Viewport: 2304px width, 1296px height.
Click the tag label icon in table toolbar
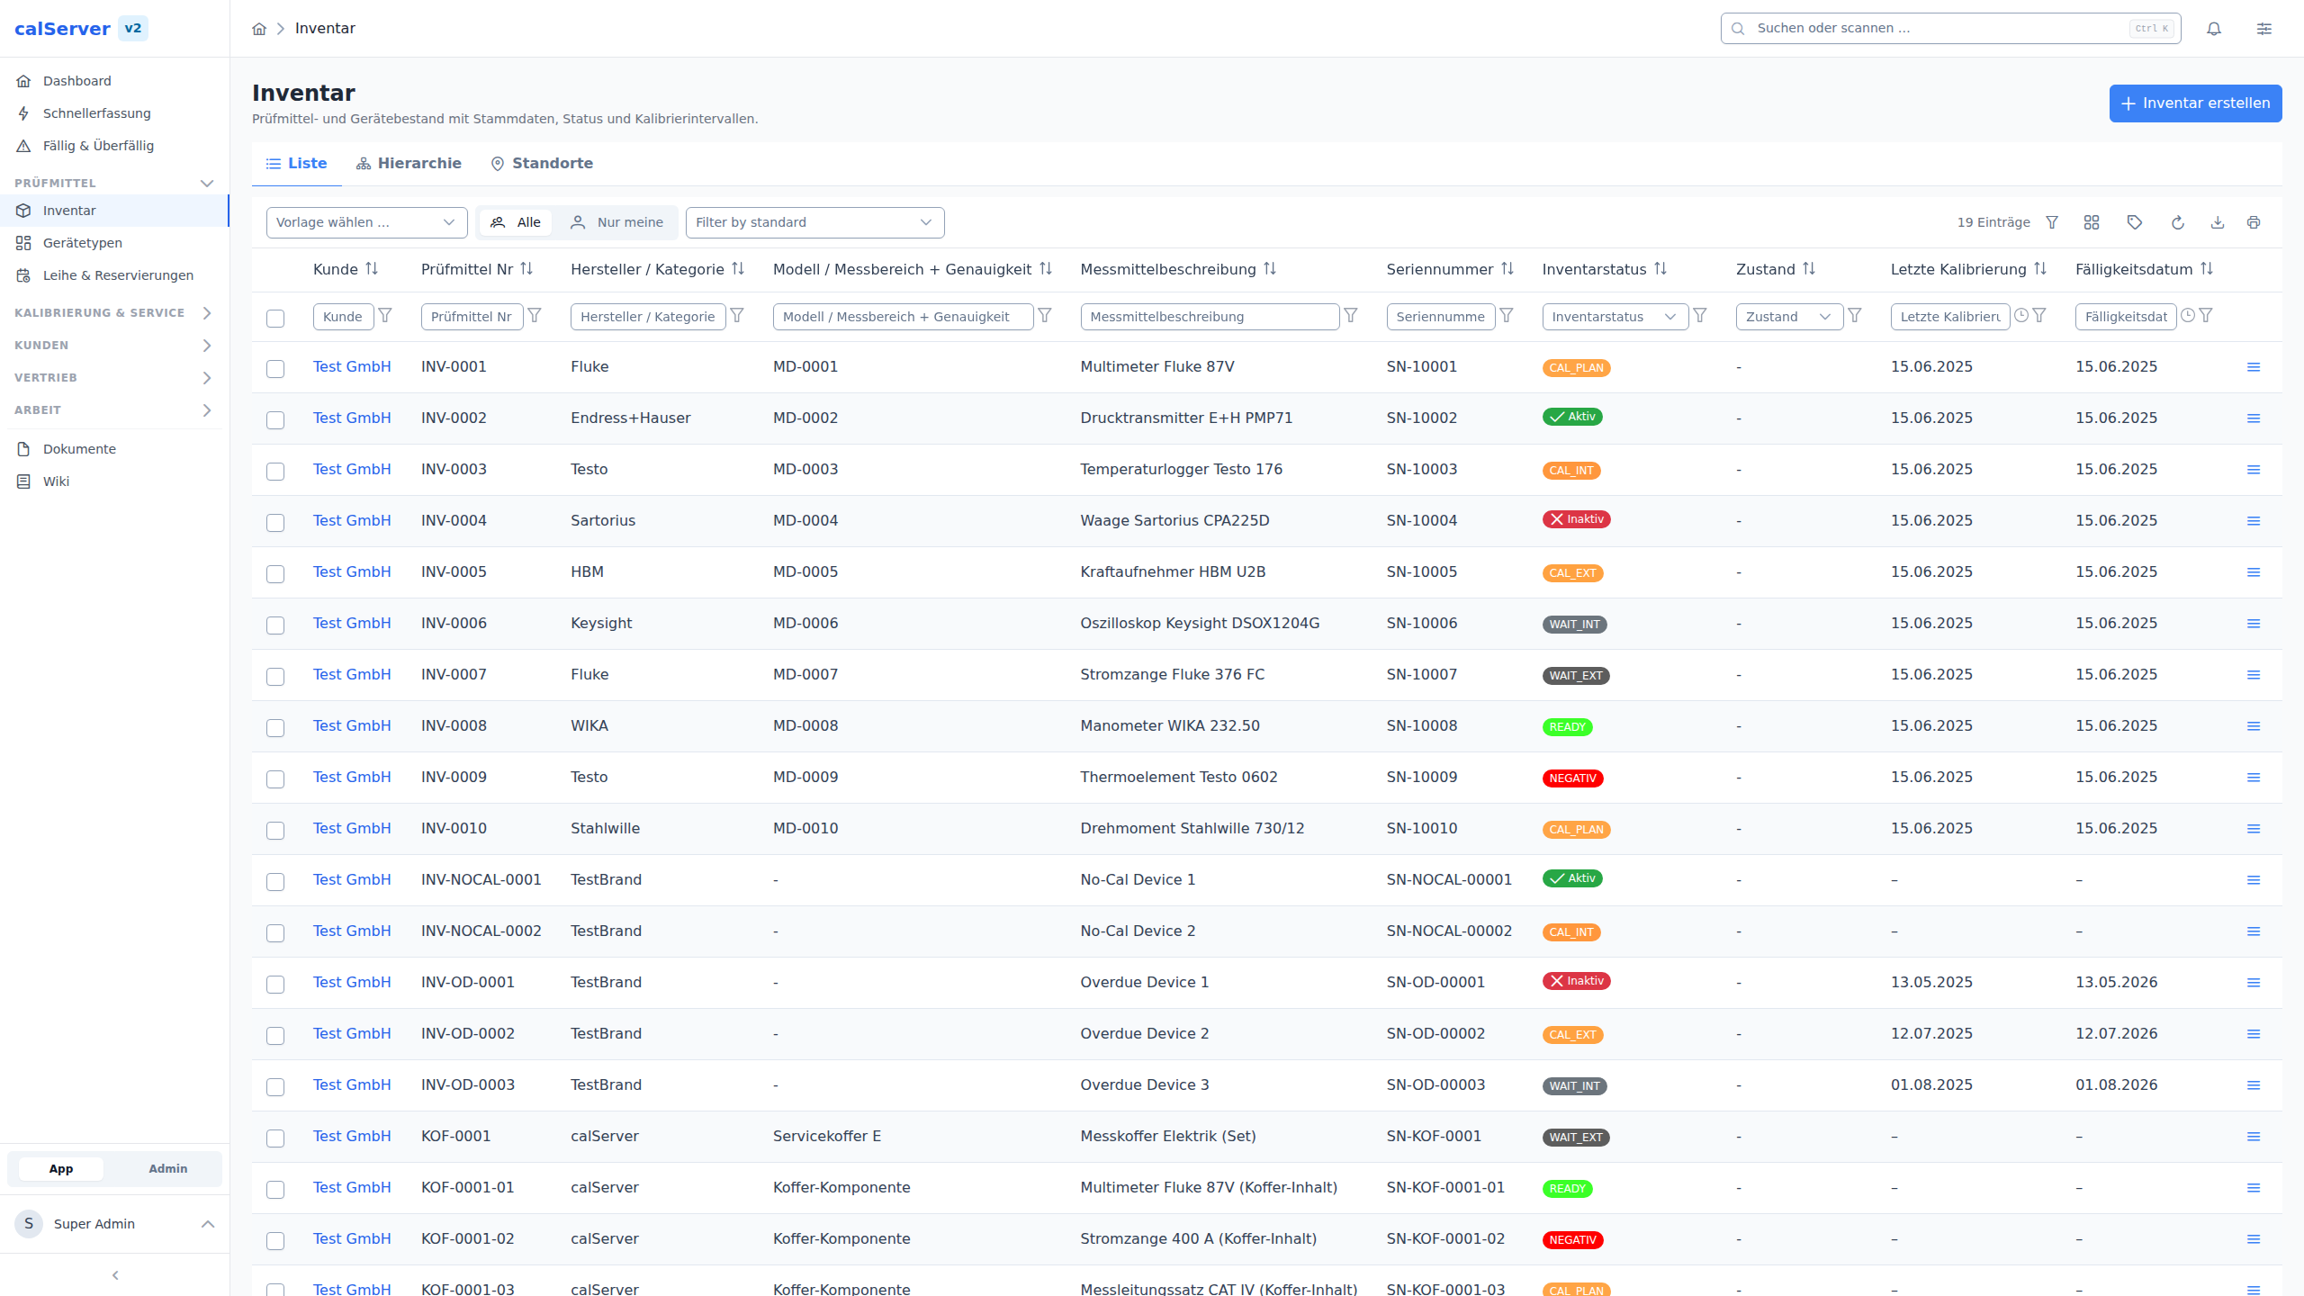click(2135, 222)
